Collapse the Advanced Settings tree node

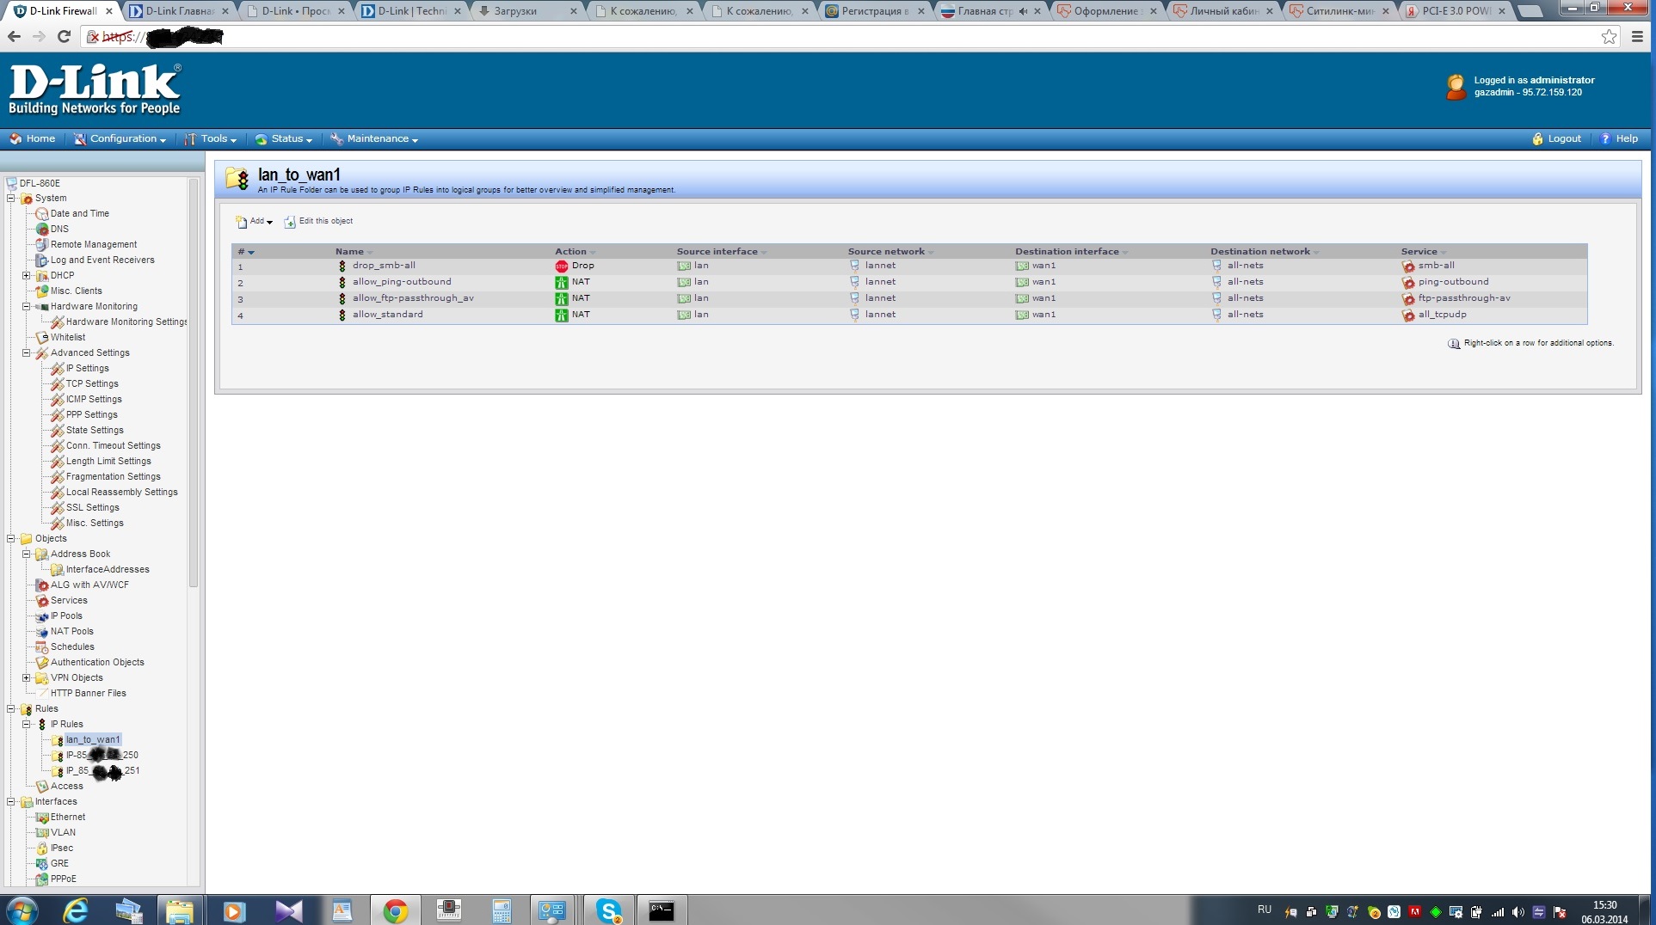coord(27,353)
